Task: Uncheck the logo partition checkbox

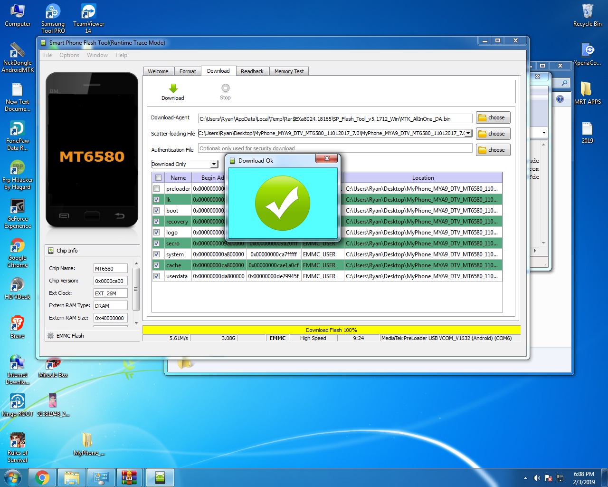Action: pos(156,233)
